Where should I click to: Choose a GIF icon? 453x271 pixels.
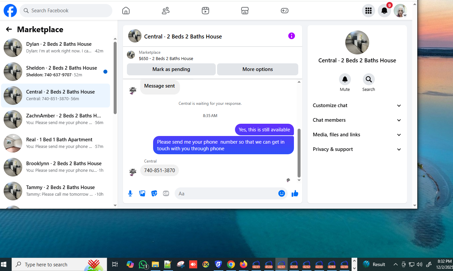(x=166, y=193)
